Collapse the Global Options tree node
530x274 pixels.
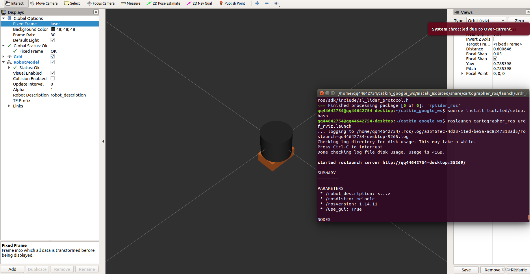tap(3, 18)
